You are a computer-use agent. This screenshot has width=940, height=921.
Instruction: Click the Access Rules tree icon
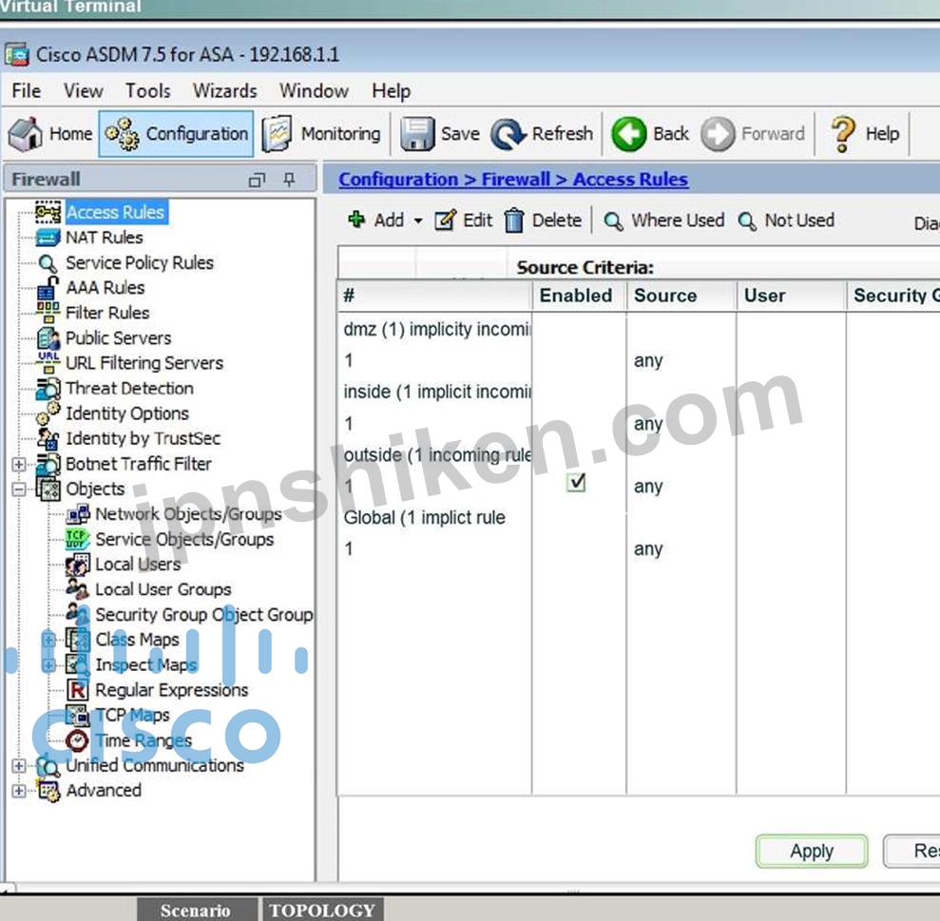click(48, 212)
